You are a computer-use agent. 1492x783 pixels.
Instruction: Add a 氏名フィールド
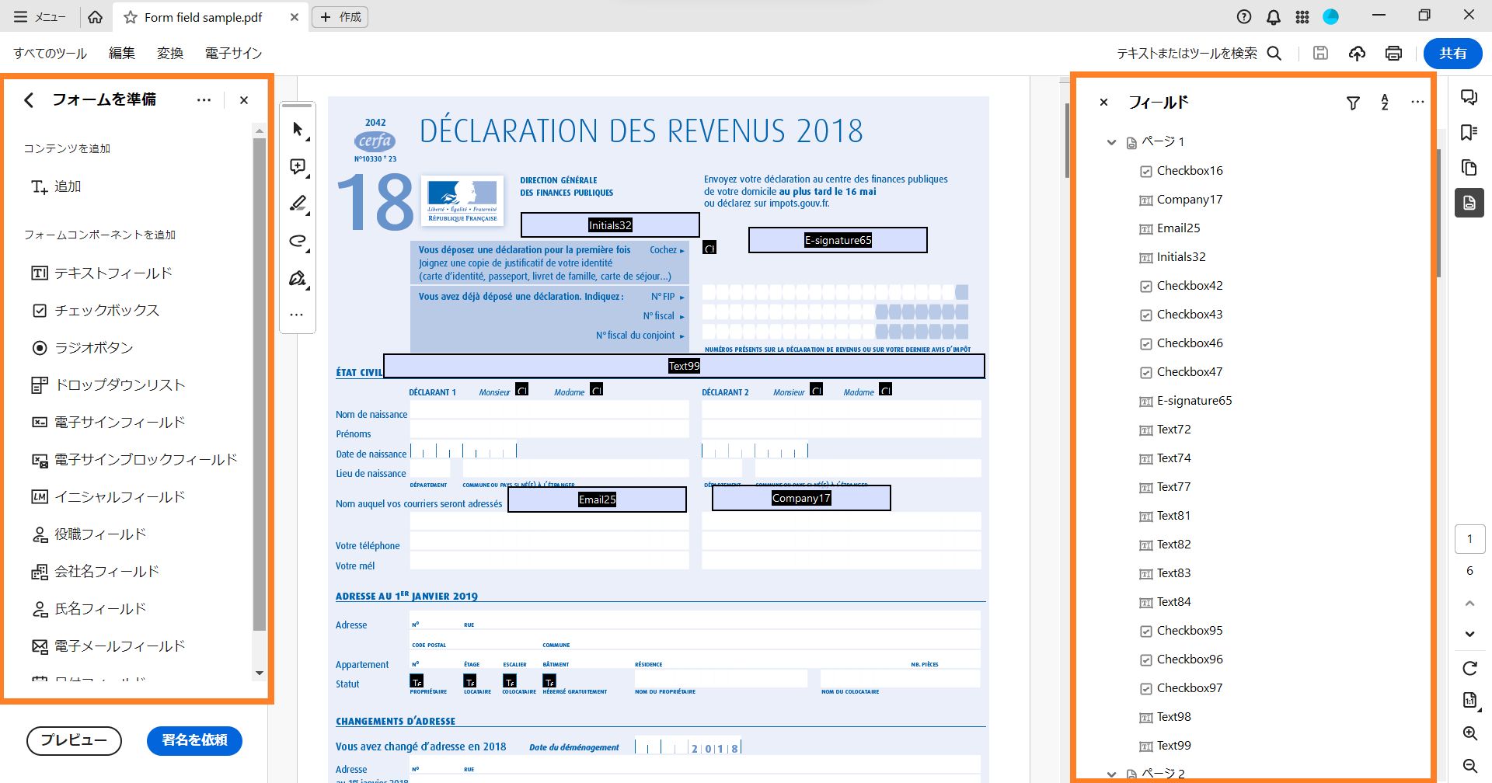click(x=89, y=609)
